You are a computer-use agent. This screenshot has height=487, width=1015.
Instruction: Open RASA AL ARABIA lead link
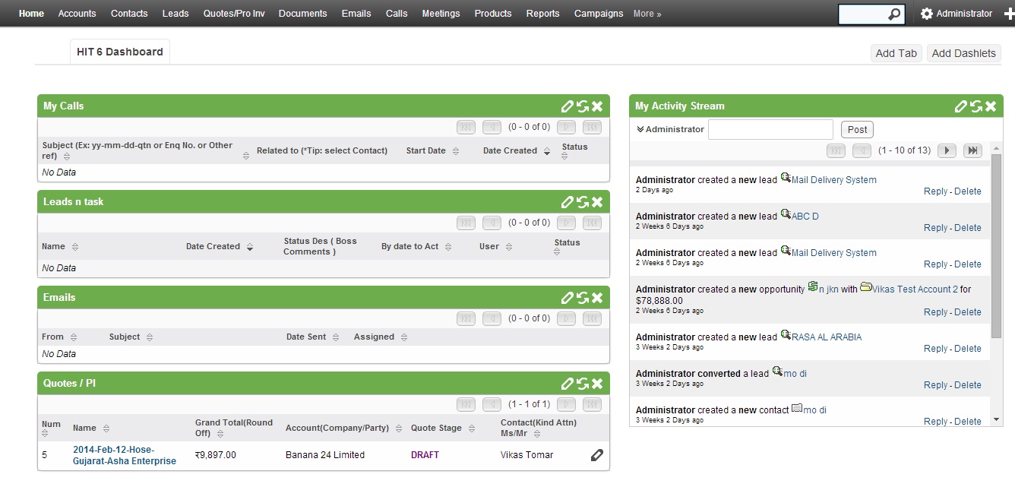(x=827, y=337)
